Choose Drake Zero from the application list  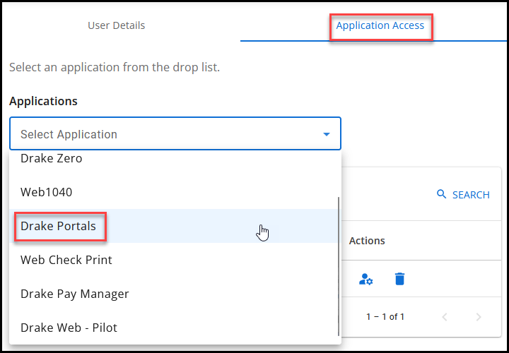point(52,159)
